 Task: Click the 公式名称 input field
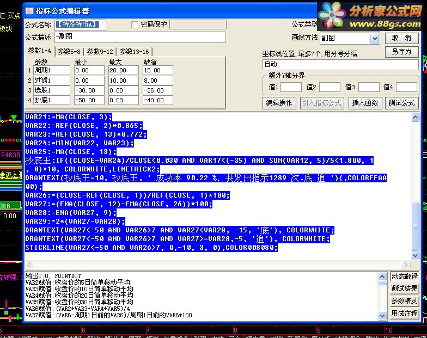click(x=80, y=25)
